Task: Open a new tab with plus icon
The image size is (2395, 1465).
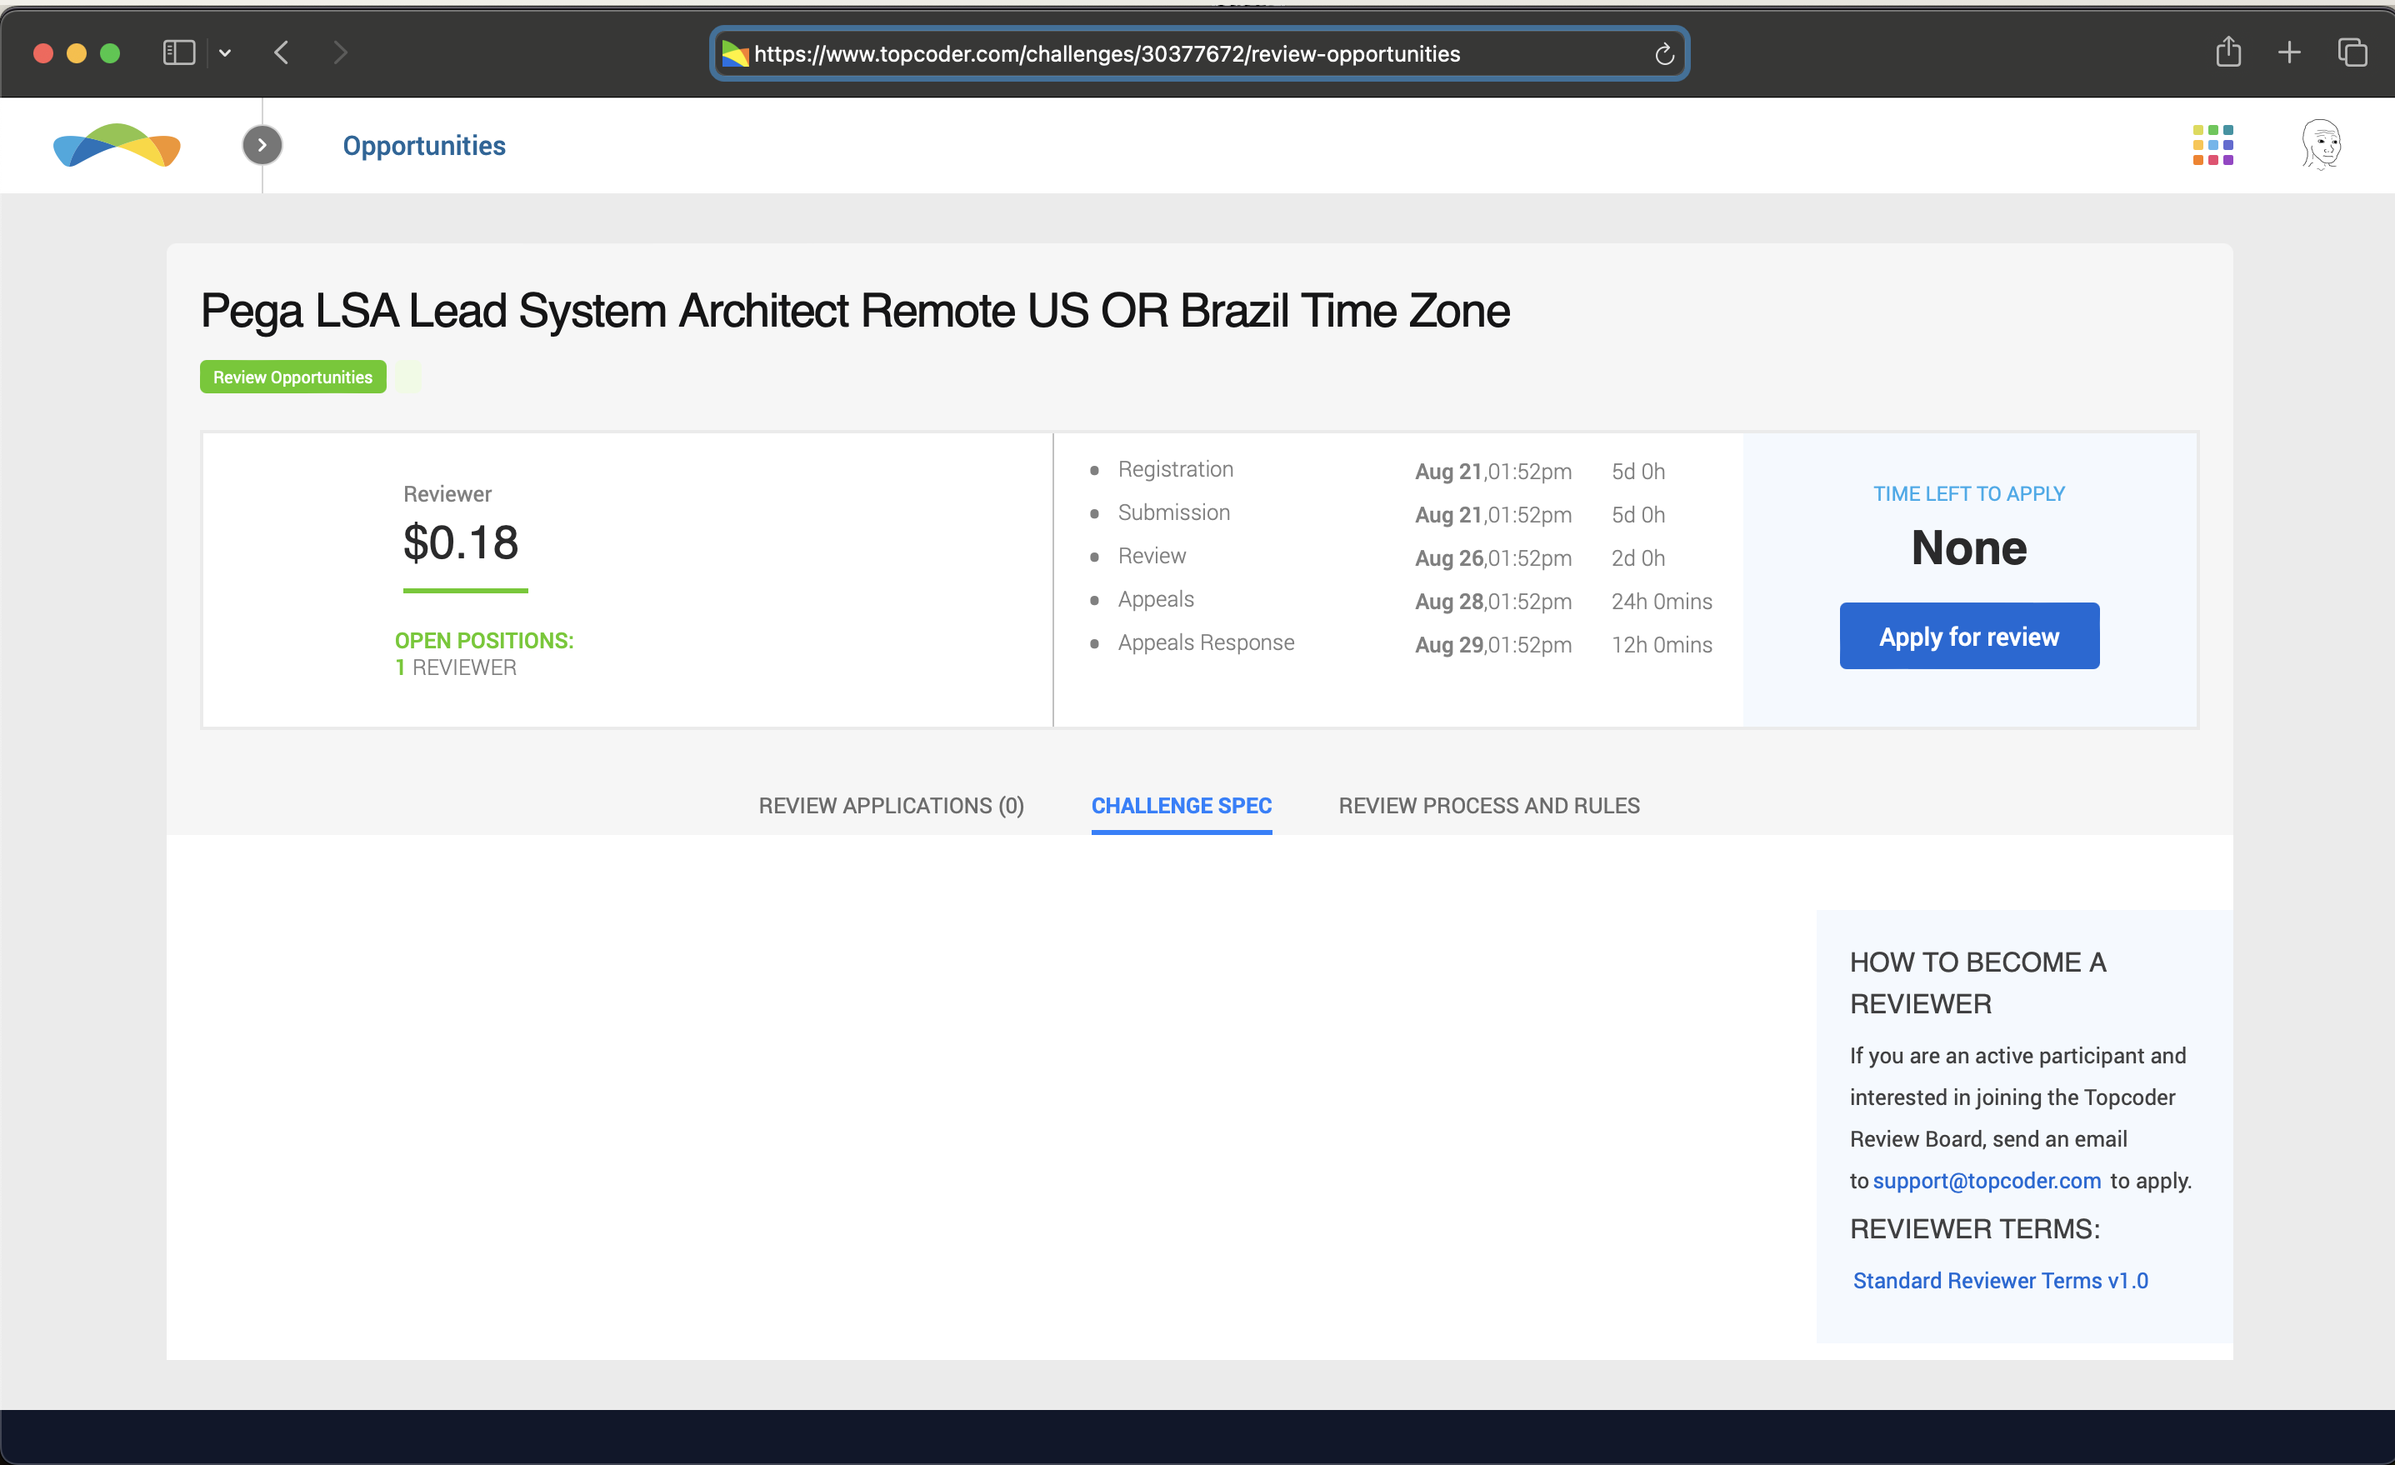Action: pyautogui.click(x=2289, y=52)
